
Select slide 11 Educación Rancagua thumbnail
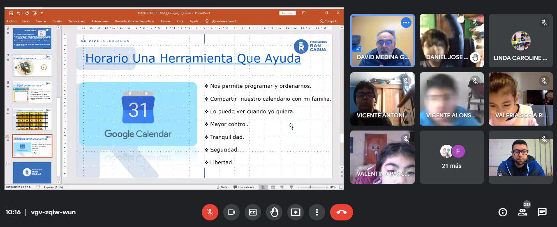point(32,172)
